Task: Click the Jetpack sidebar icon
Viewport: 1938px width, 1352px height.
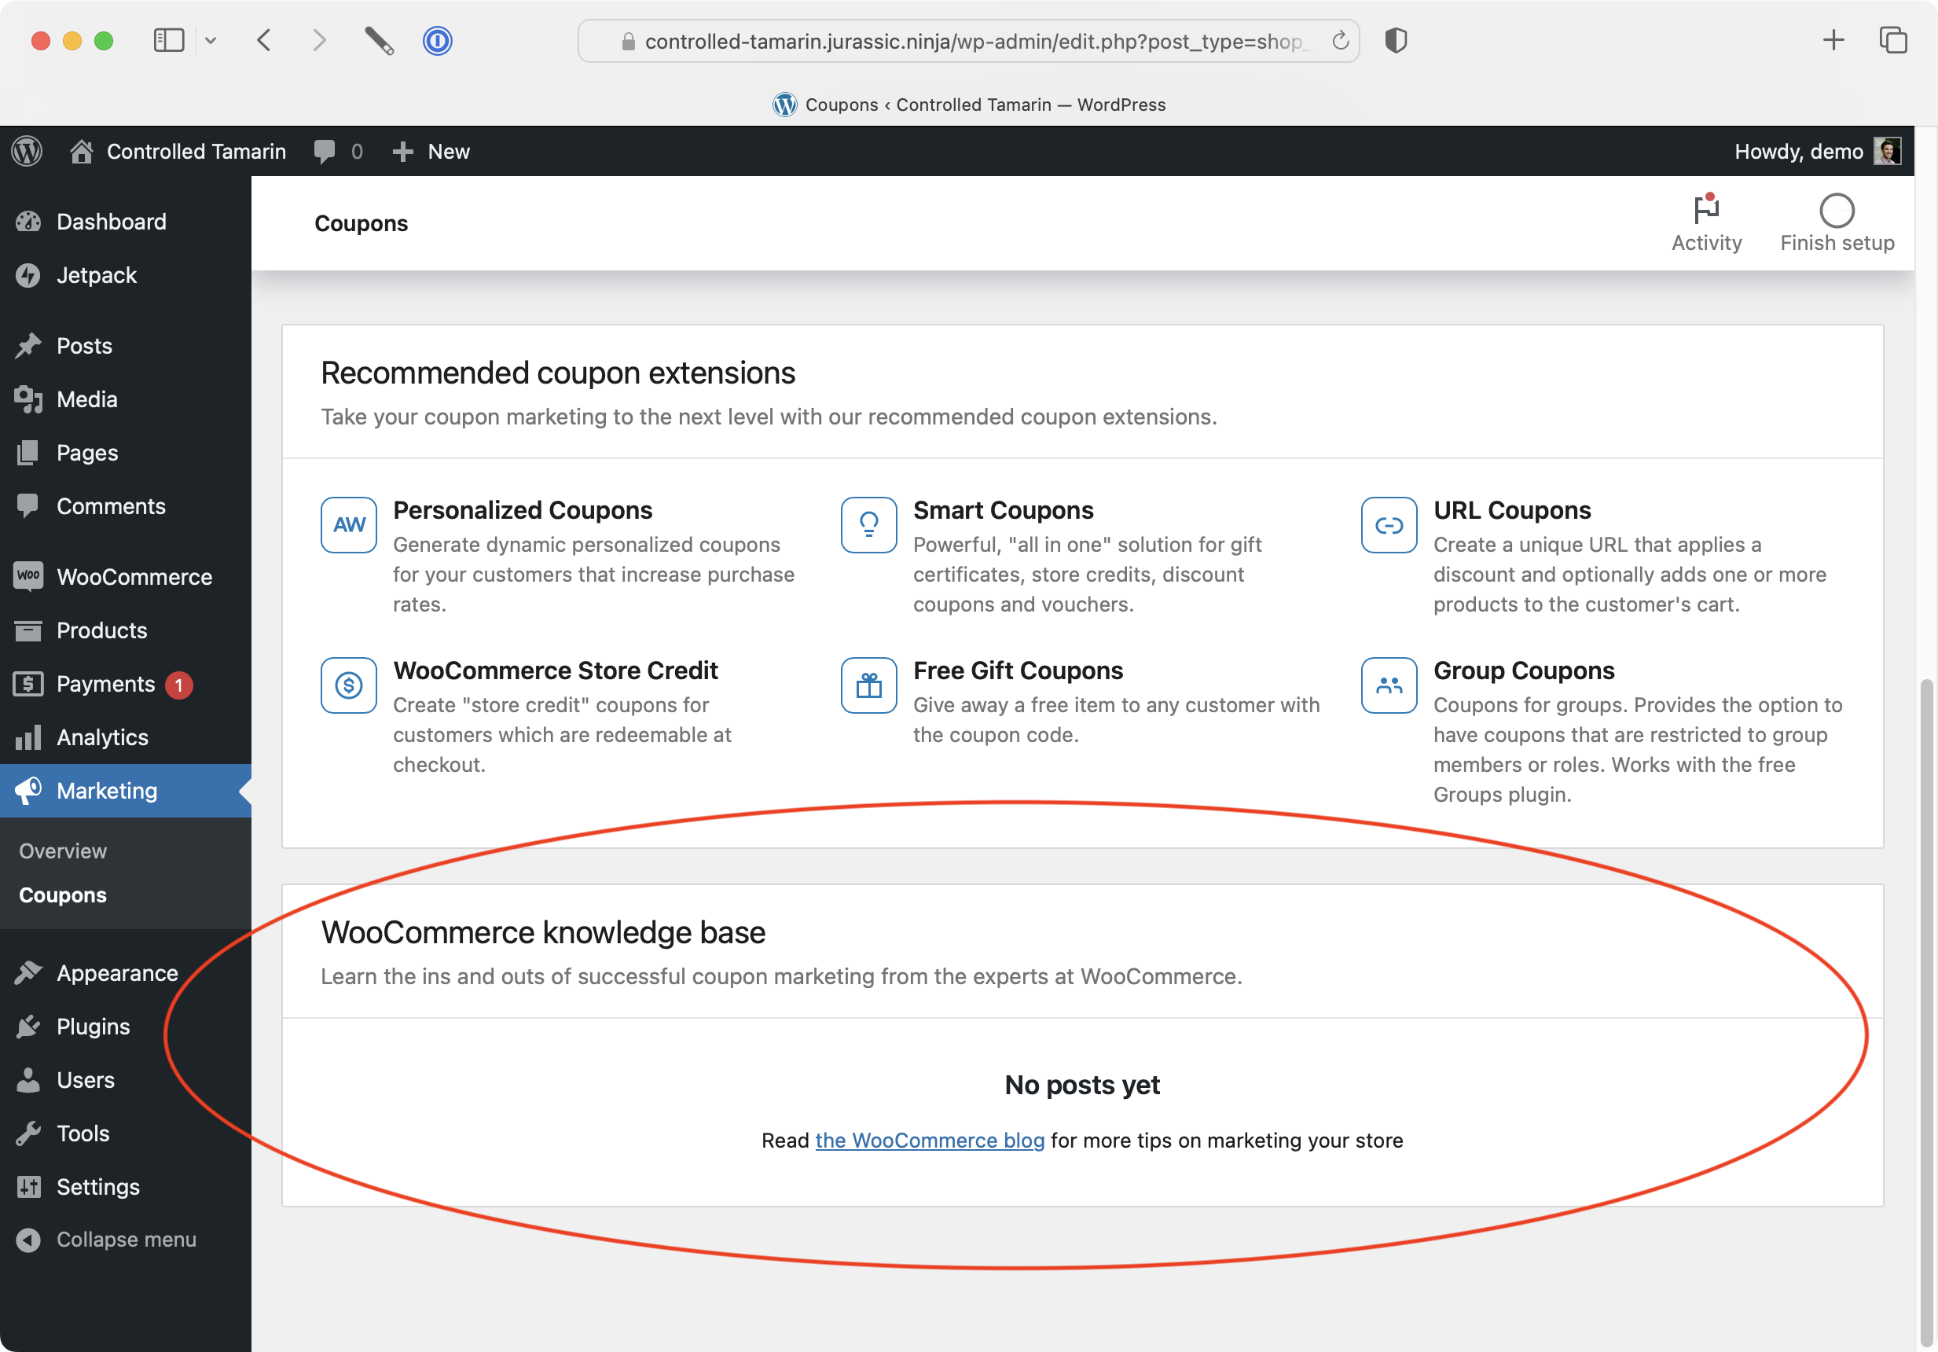Action: (28, 275)
